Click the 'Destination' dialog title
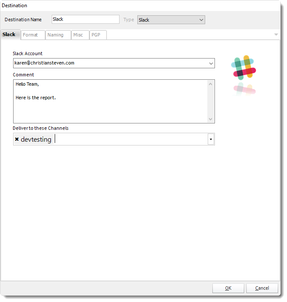Image resolution: width=287 pixels, height=302 pixels. [14, 6]
